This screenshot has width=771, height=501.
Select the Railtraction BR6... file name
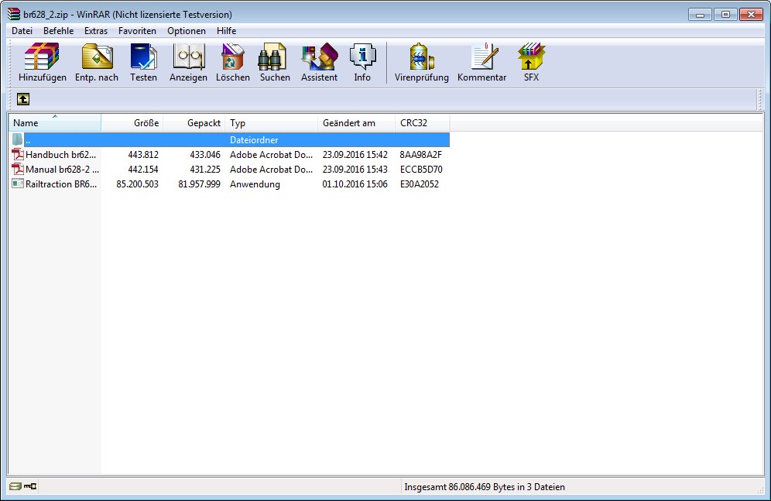coord(61,184)
